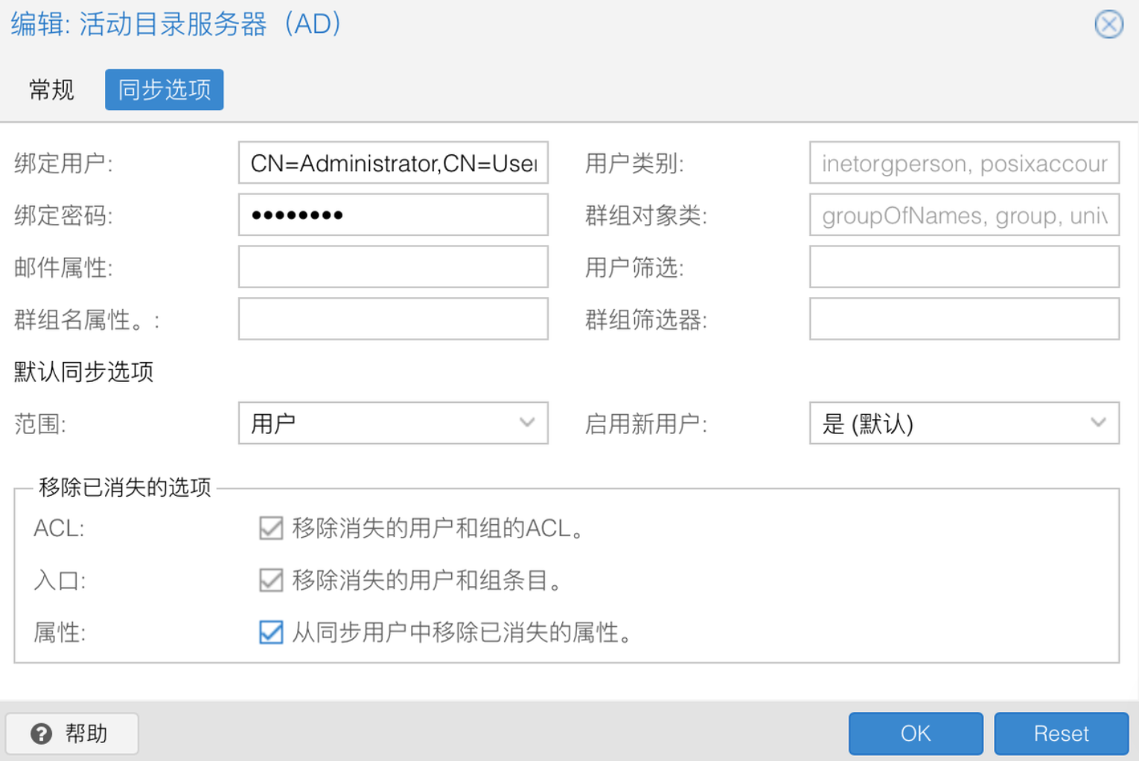Click the chevron arrow of 范围 combo box
The width and height of the screenshot is (1139, 761).
[527, 423]
